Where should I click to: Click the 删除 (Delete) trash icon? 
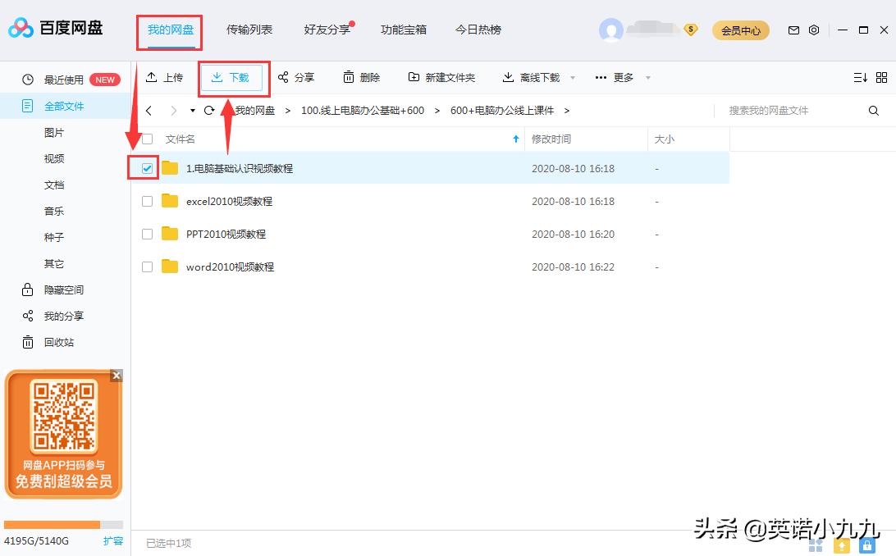click(x=361, y=78)
